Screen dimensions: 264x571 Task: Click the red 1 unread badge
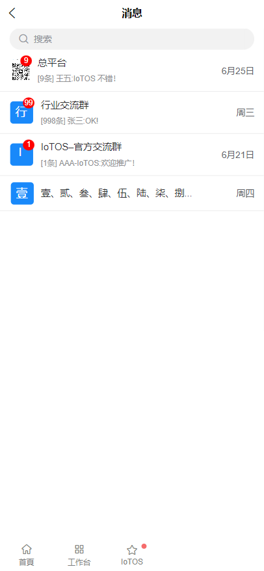(x=29, y=145)
